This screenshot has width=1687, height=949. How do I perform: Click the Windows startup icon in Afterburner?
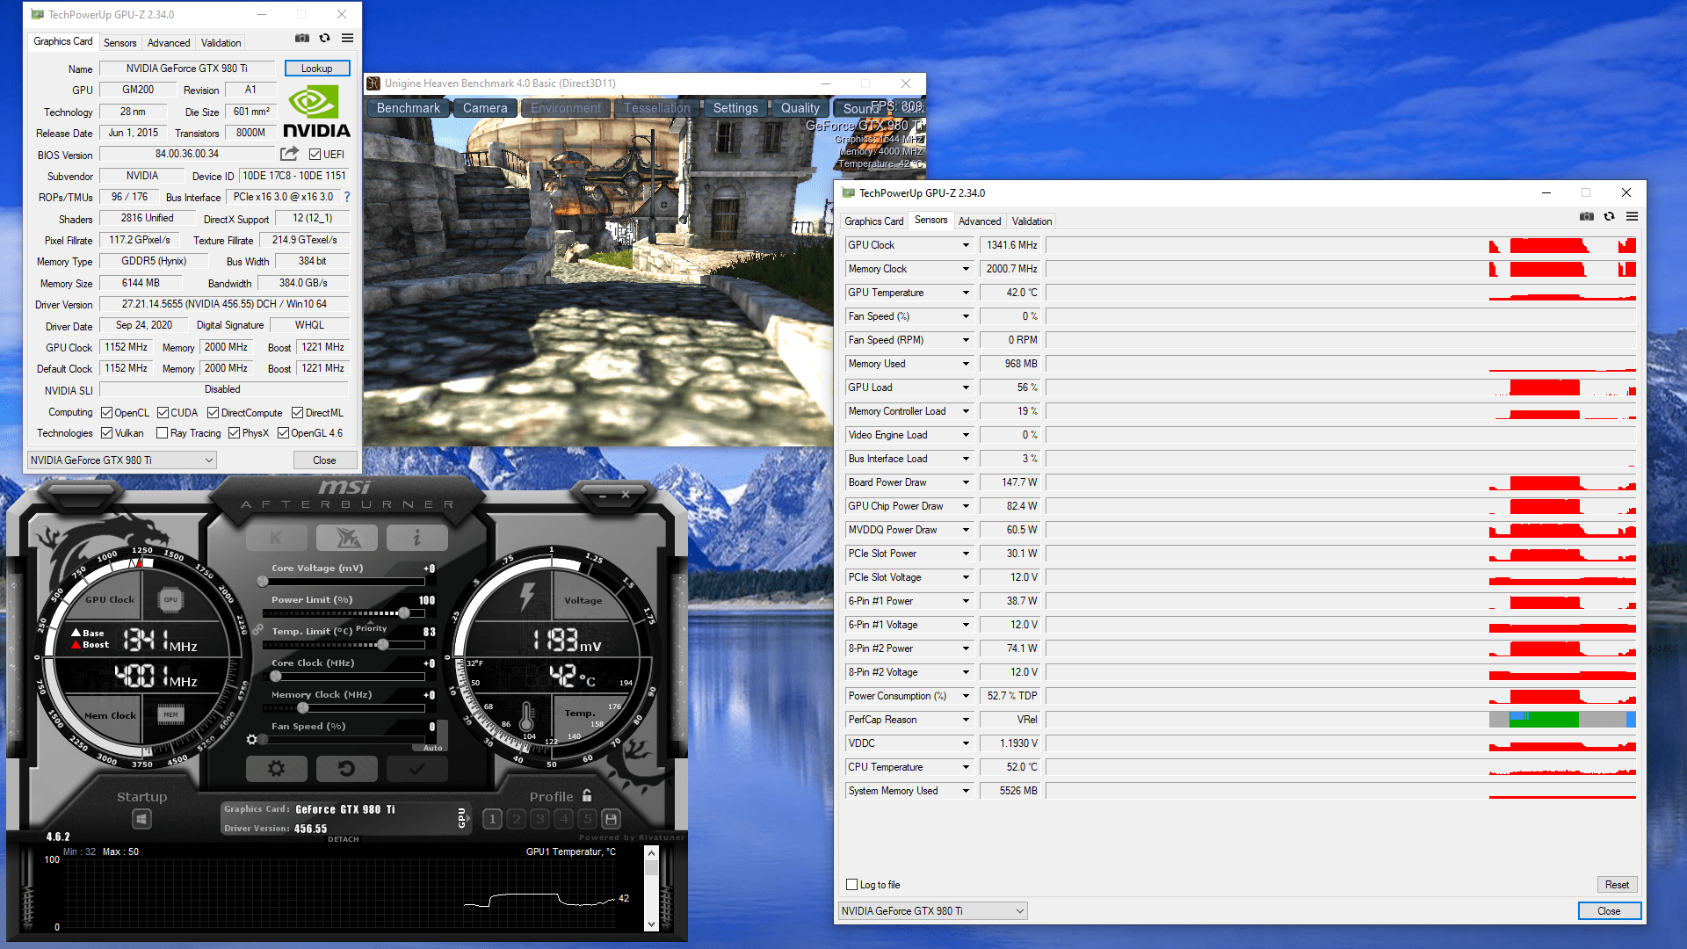(141, 819)
